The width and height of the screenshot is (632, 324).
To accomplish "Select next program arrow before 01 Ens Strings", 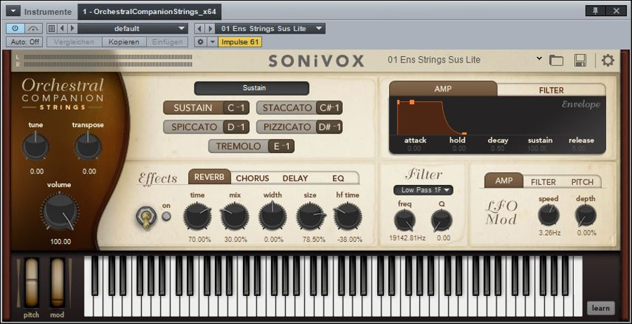I will (x=210, y=29).
